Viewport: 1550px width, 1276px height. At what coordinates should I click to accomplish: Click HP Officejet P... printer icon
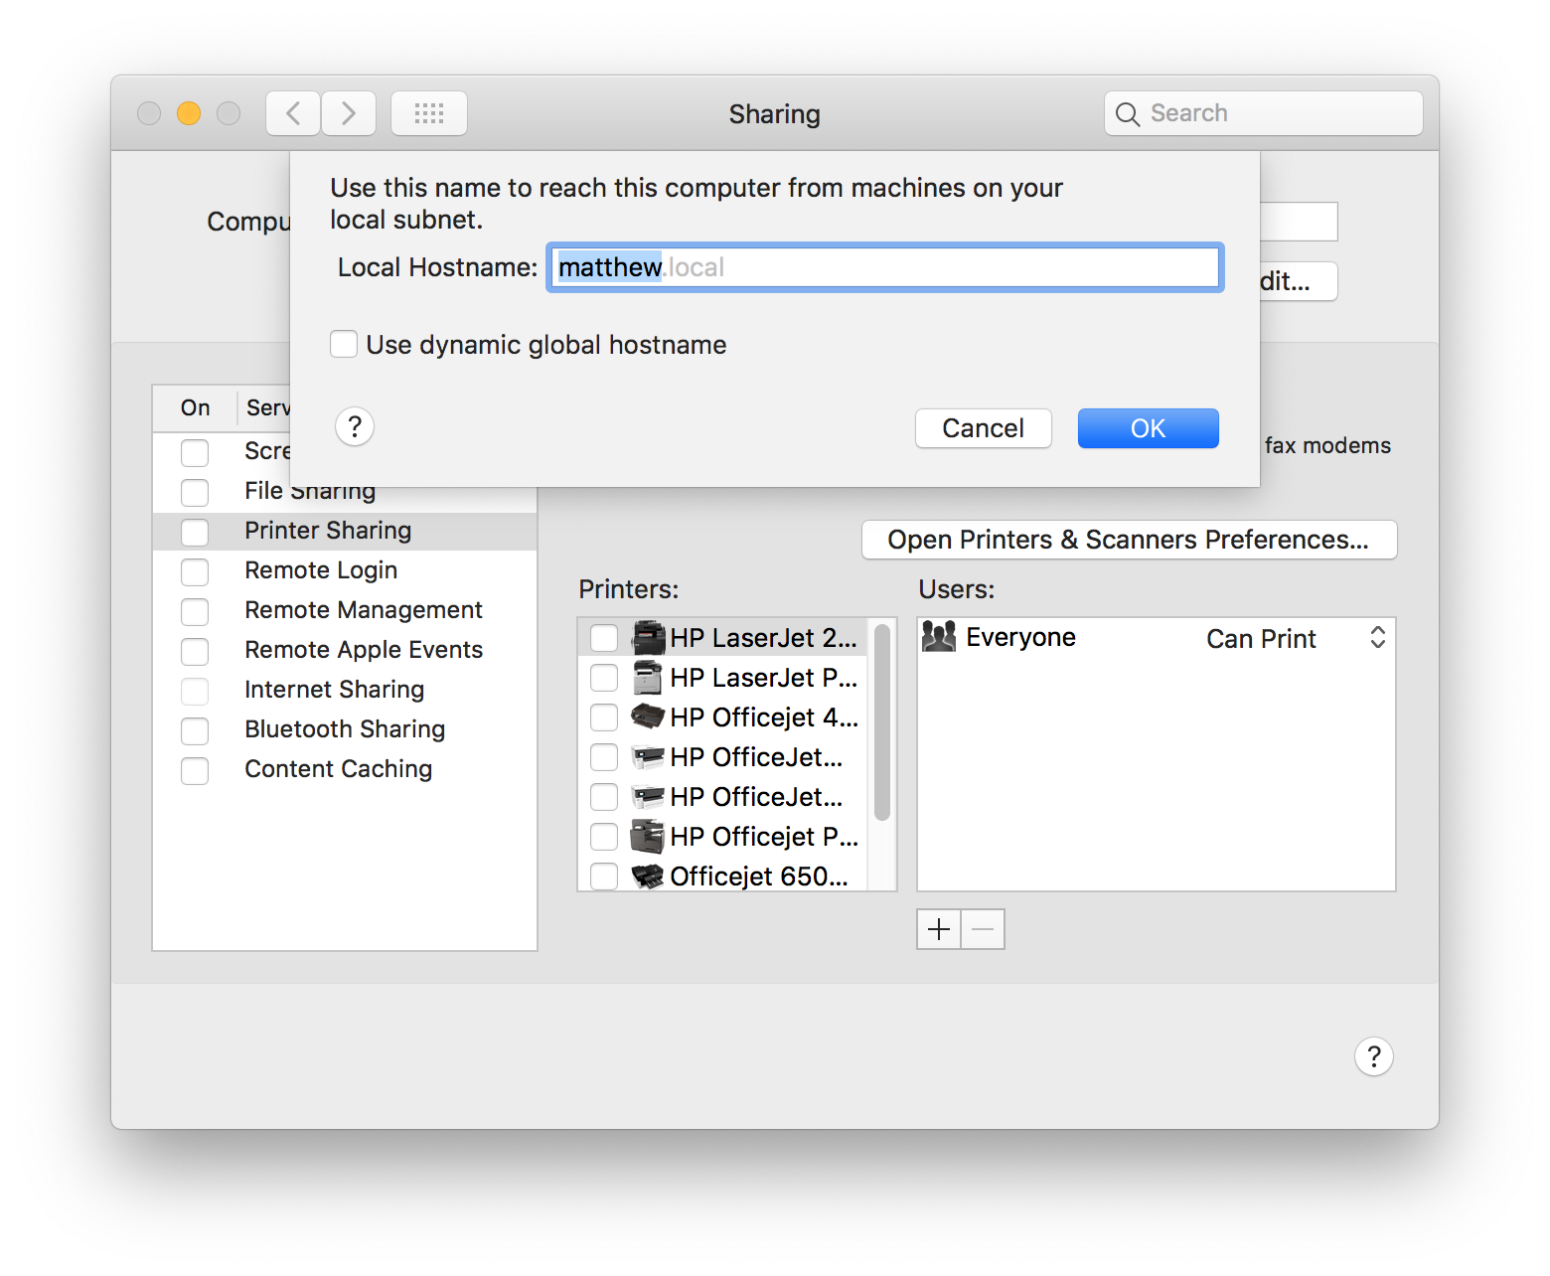coord(648,837)
